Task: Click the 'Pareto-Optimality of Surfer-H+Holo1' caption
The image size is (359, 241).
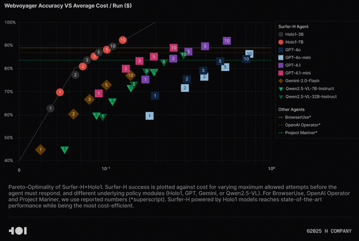Action: tap(179, 196)
